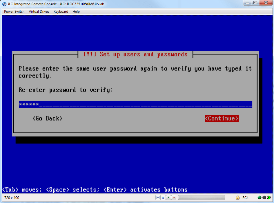Open the Keyboard menu
The image size is (274, 203).
click(61, 12)
